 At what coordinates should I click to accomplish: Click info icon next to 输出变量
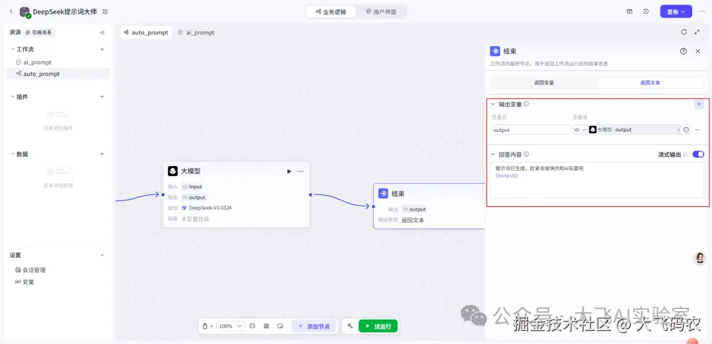click(x=526, y=104)
